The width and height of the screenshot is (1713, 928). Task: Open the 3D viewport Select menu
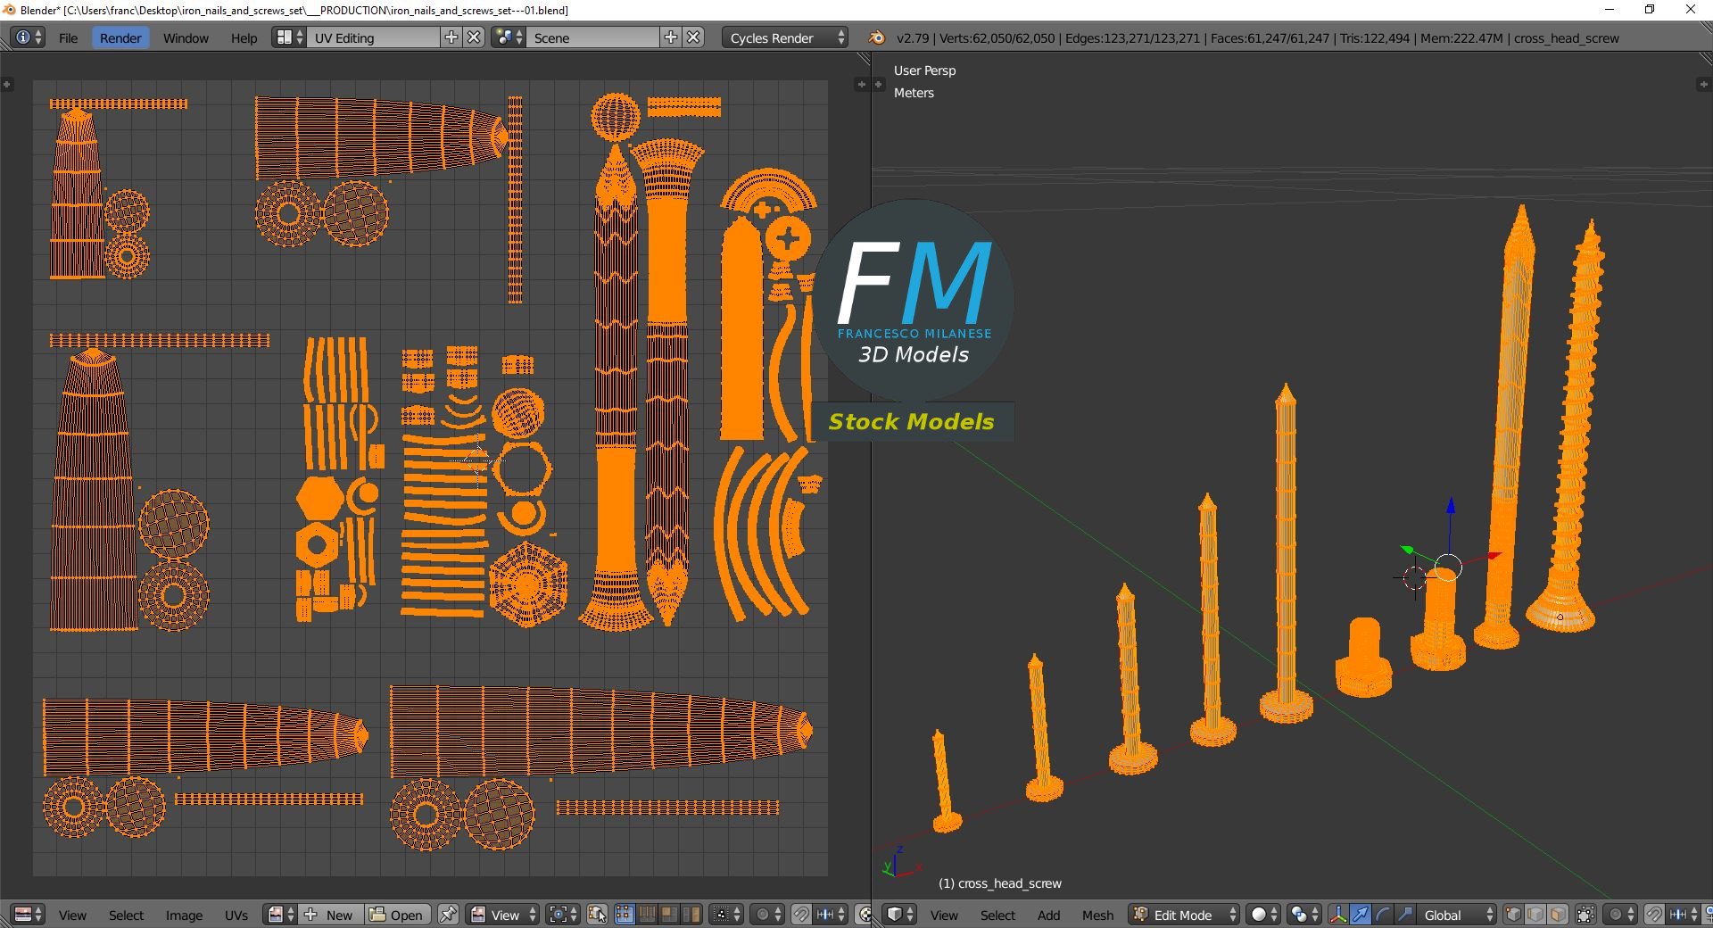pos(997,915)
